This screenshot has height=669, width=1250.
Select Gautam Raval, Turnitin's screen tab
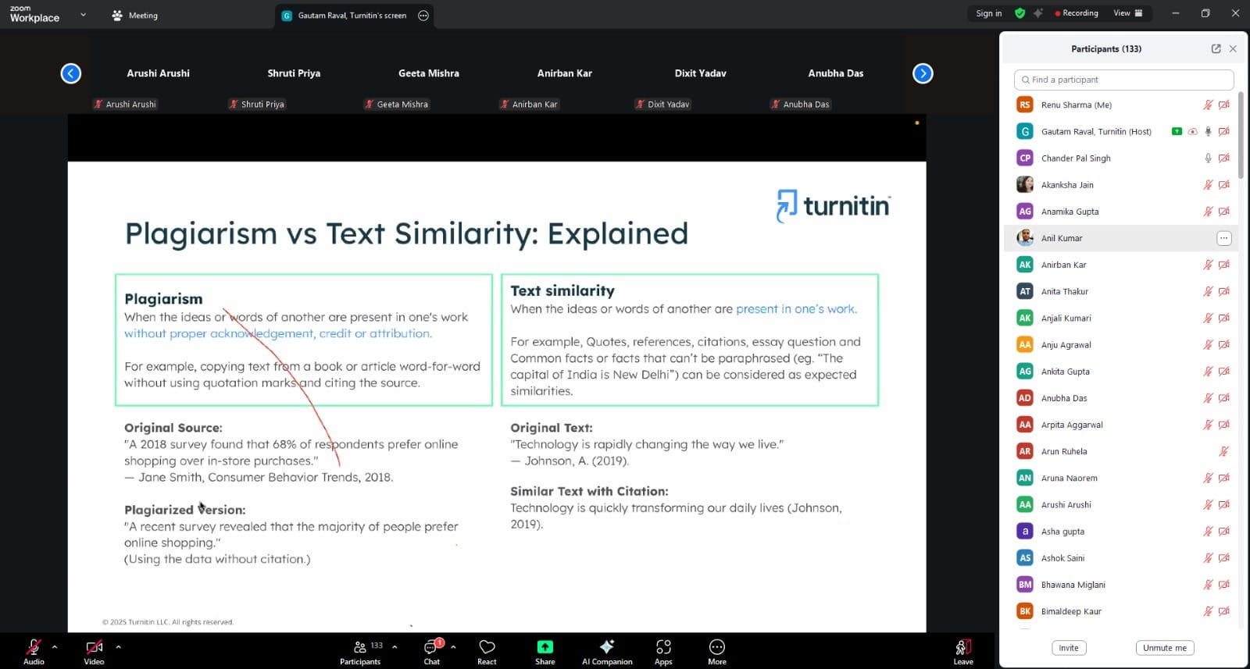pos(352,16)
